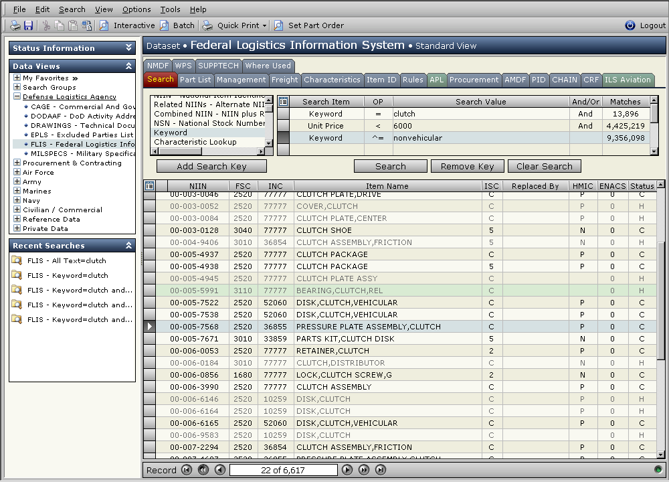Click the Save icon in the toolbar
The image size is (669, 482).
pos(29,25)
